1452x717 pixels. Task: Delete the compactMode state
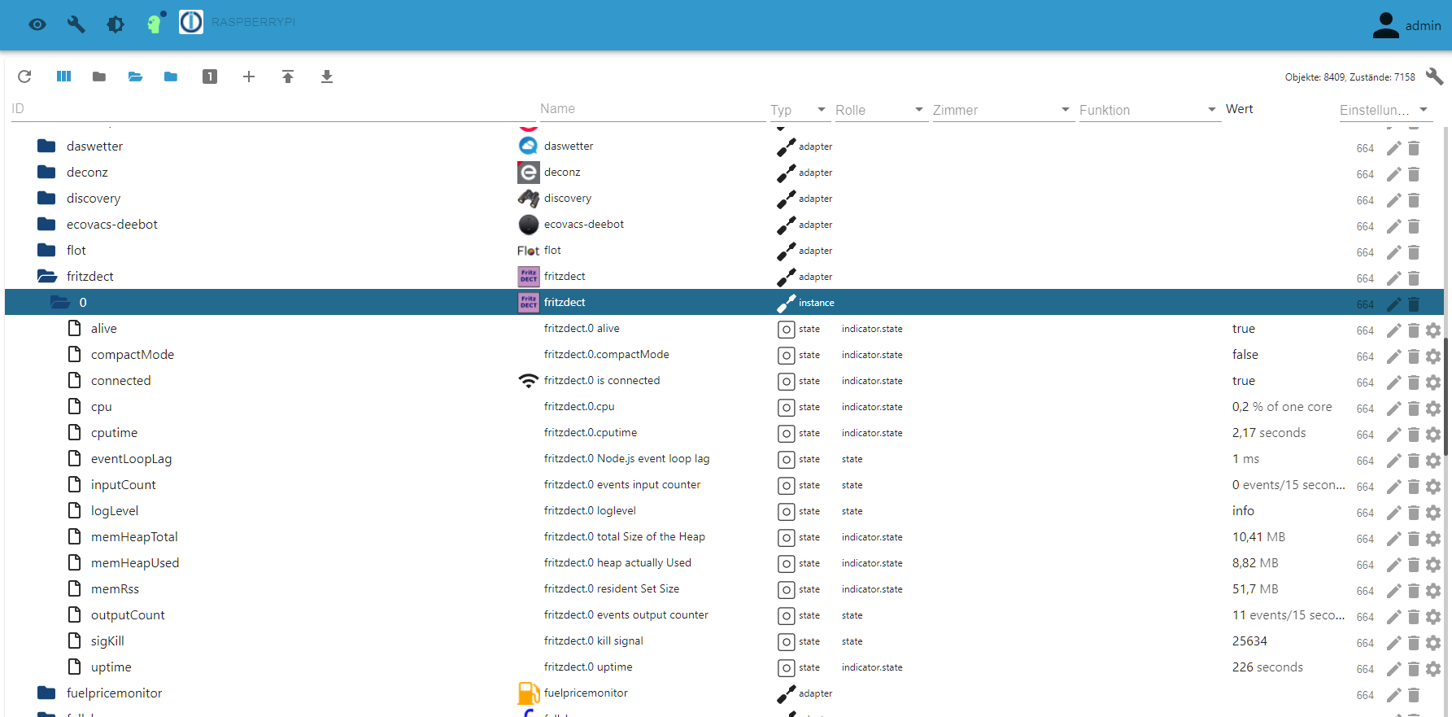[1414, 356]
